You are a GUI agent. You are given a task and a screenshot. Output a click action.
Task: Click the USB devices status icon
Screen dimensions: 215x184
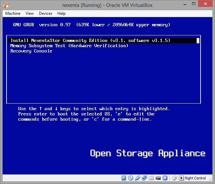click(138, 178)
